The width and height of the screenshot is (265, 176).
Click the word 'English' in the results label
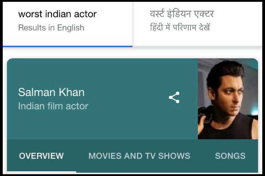point(71,27)
